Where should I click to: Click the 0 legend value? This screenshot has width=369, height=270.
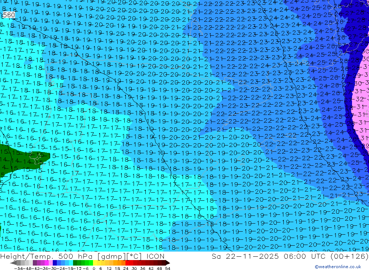[94, 269]
